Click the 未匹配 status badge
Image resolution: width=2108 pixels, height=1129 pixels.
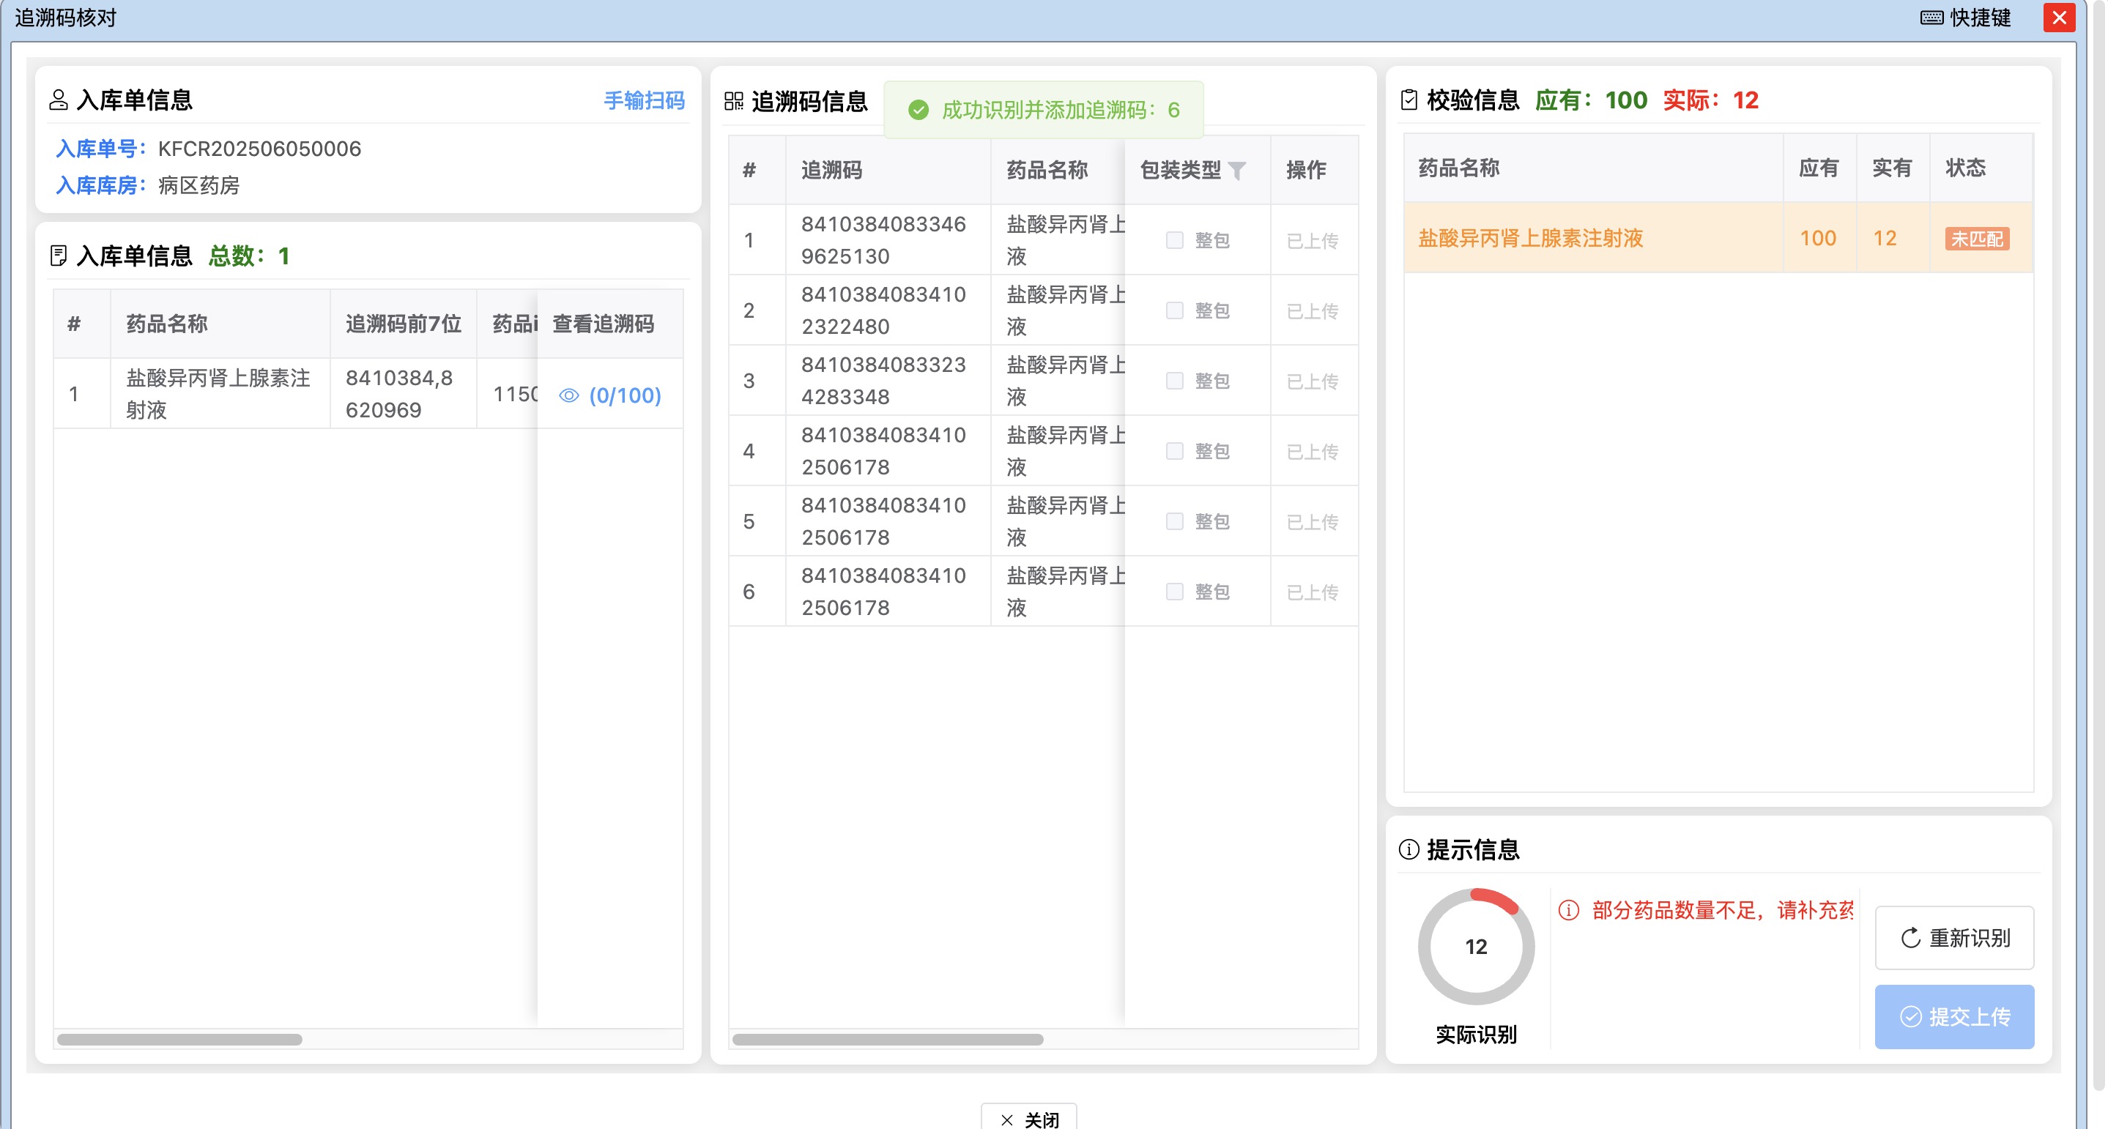click(x=1977, y=238)
